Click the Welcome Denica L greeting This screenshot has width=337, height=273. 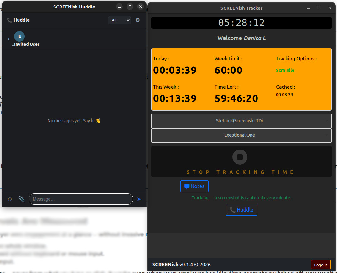[241, 38]
